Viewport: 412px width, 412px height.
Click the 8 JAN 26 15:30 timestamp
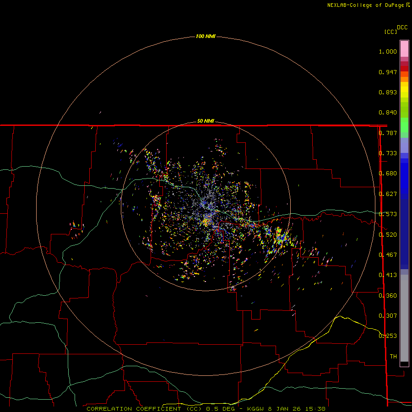[x=297, y=409]
